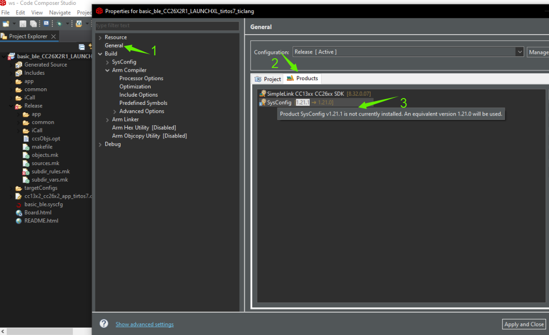Select Predefined Symbols
This screenshot has height=335, width=549.
(x=143, y=103)
